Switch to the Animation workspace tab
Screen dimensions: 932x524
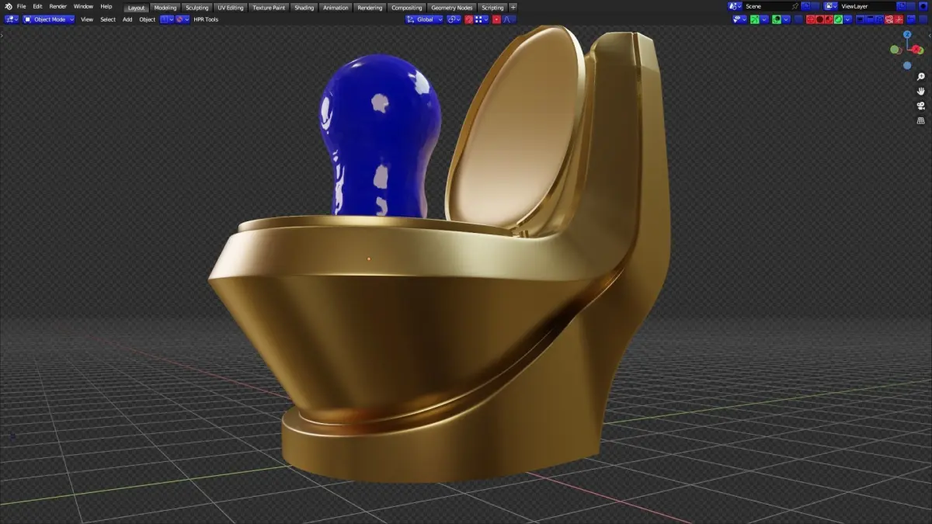point(336,8)
